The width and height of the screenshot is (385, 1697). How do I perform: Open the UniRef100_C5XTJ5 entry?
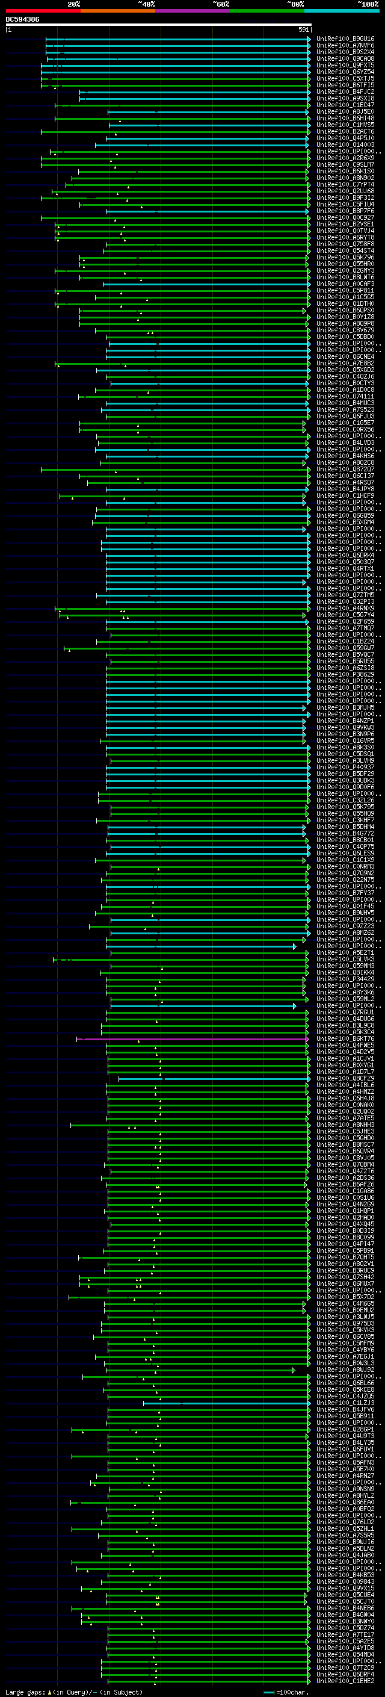[345, 78]
